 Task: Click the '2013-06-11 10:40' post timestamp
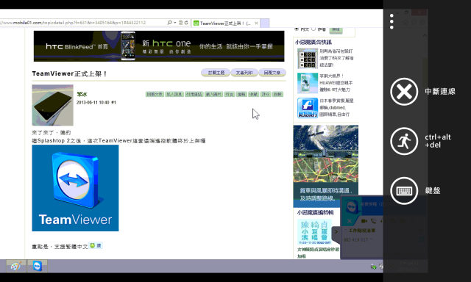point(93,103)
